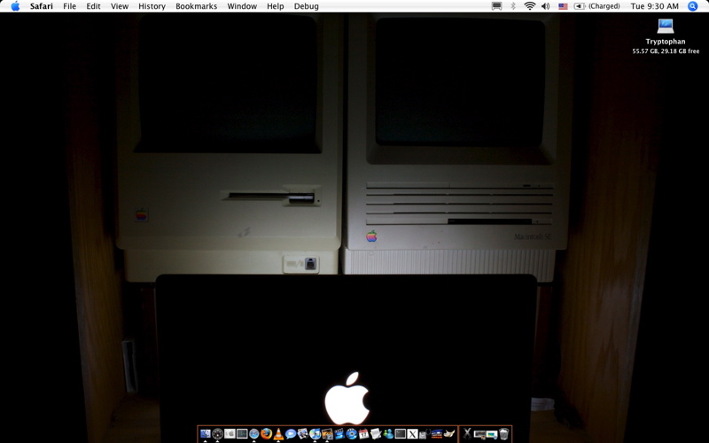Open Safari from the Dock
This screenshot has height=443, width=709.
[x=254, y=434]
